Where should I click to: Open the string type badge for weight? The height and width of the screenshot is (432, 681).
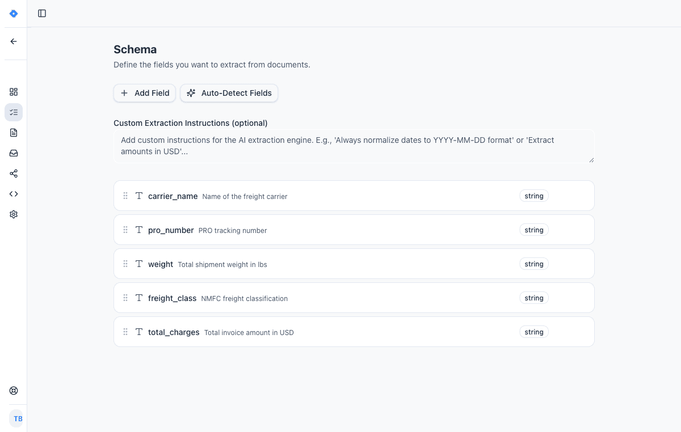pos(533,264)
